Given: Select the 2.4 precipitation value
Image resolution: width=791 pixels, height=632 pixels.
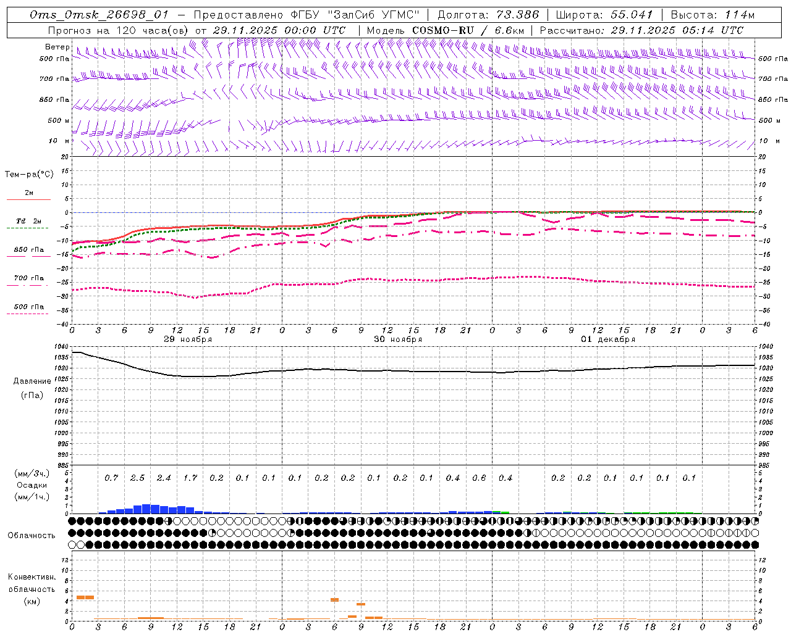Looking at the screenshot, I should coord(164,478).
